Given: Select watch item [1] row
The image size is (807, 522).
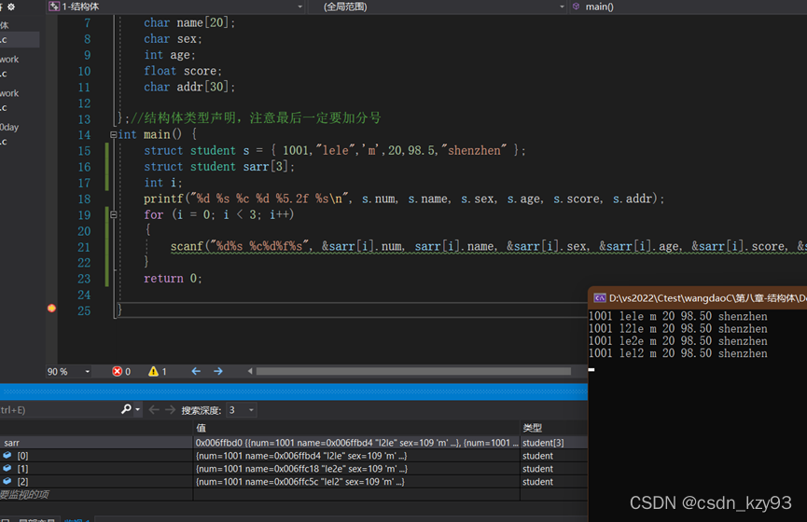Looking at the screenshot, I should click(293, 469).
